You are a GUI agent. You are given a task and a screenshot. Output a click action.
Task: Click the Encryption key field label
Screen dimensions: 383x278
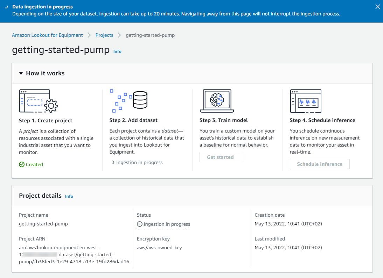(153, 239)
